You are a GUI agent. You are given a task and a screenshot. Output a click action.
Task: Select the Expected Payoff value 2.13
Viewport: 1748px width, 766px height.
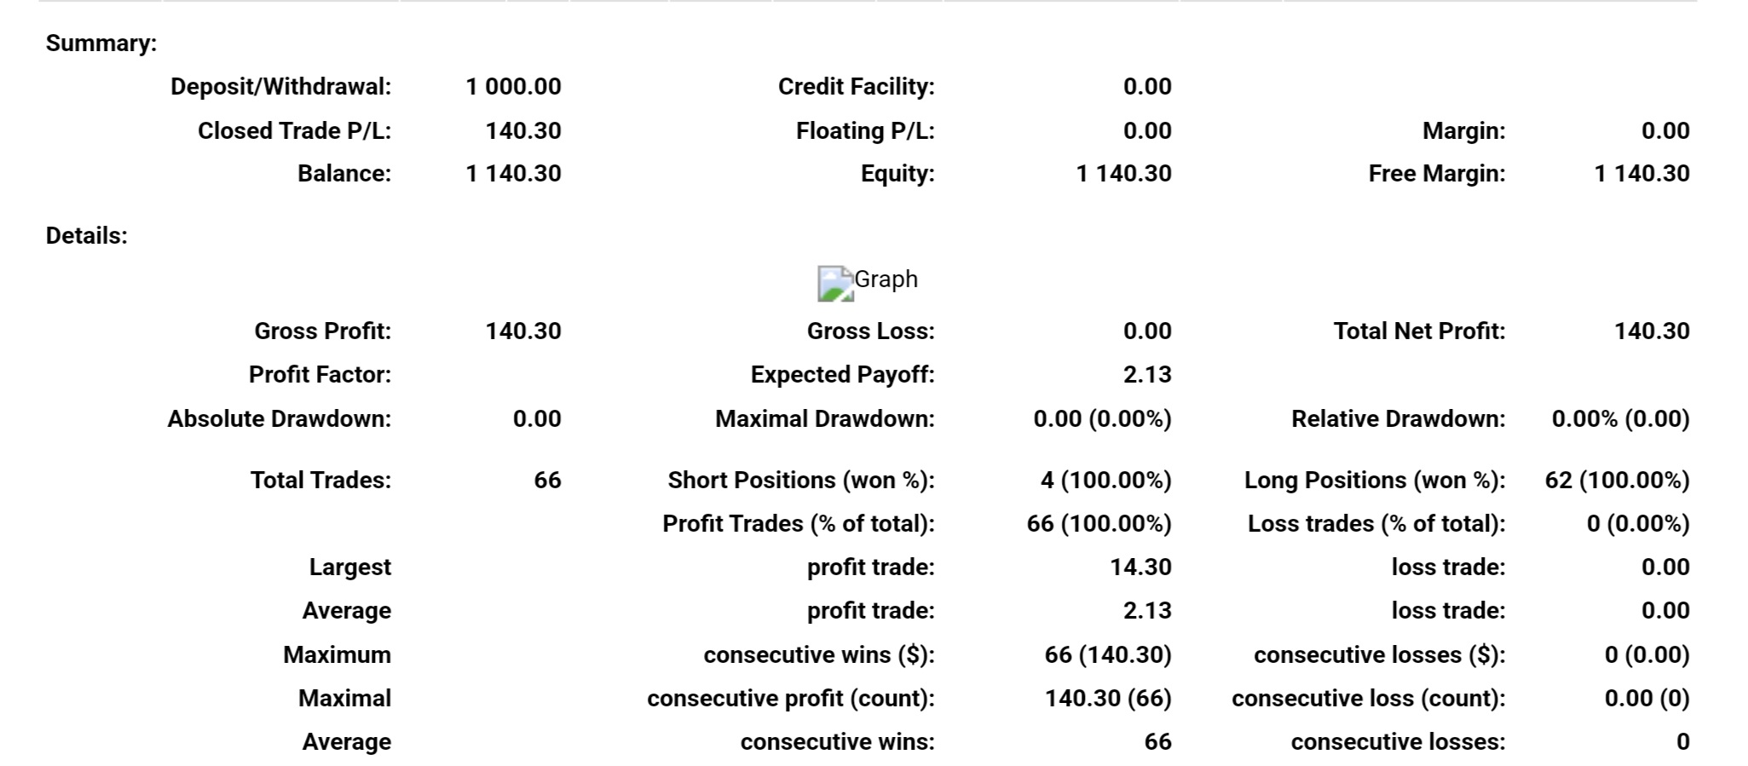pos(1146,375)
